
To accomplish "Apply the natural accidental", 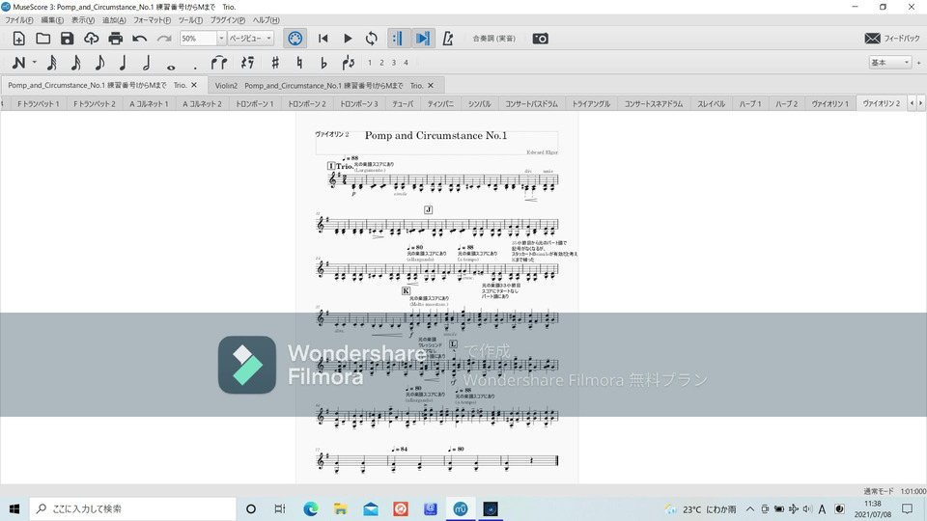I will 299,63.
